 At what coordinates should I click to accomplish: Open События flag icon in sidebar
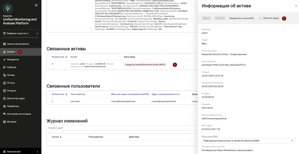[x=5, y=67]
